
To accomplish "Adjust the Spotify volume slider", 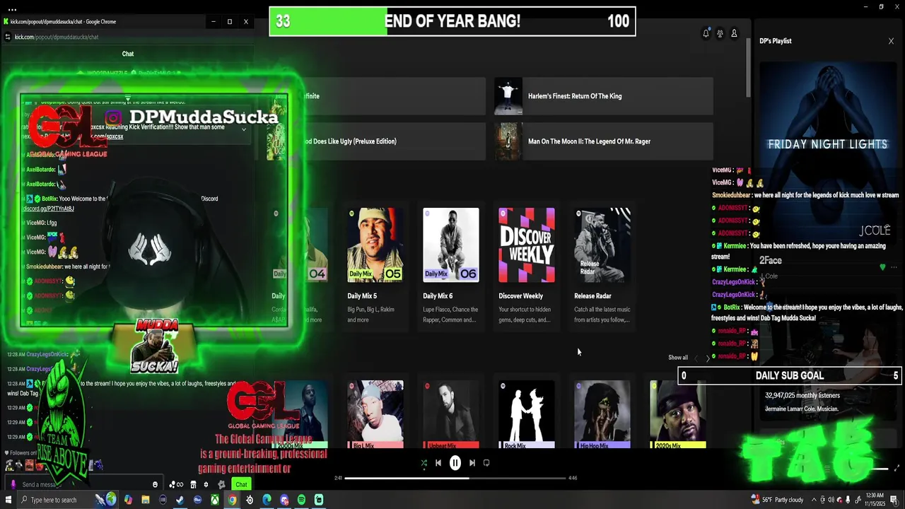I will (x=879, y=468).
